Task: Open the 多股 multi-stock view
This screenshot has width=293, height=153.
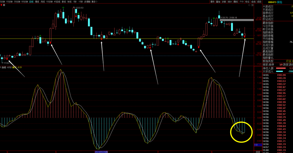Action: [224, 2]
